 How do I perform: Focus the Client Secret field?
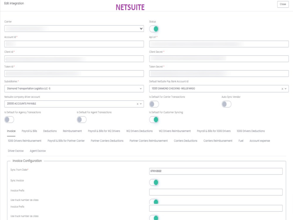coord(219,59)
